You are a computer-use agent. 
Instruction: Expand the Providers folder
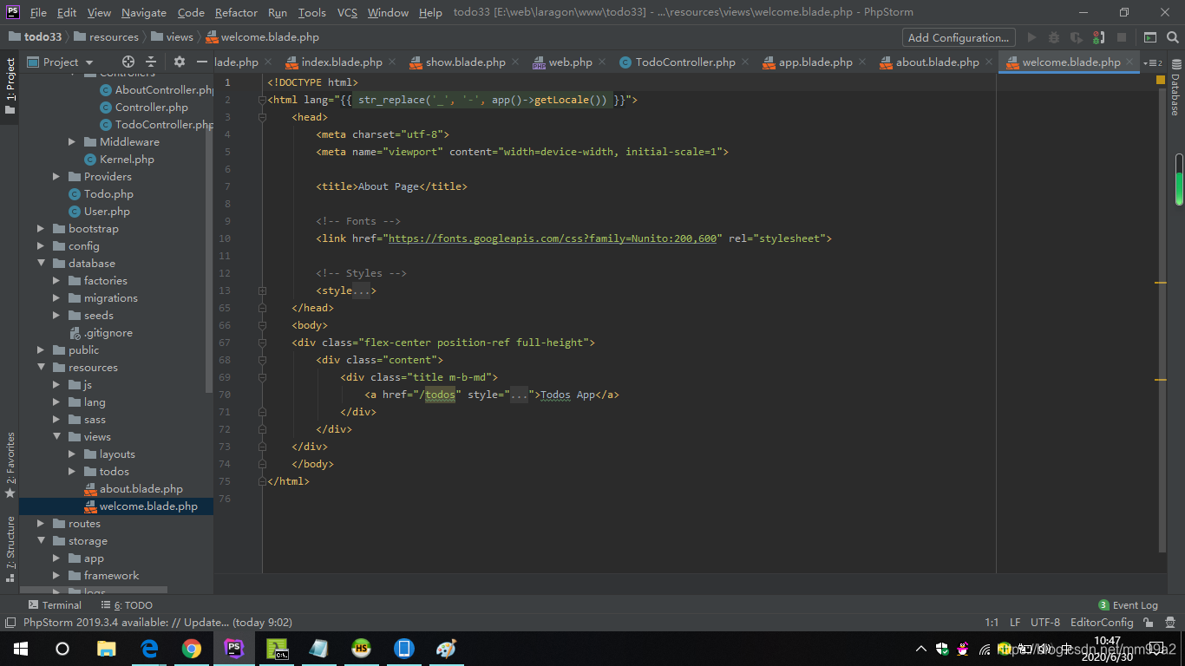(56, 176)
